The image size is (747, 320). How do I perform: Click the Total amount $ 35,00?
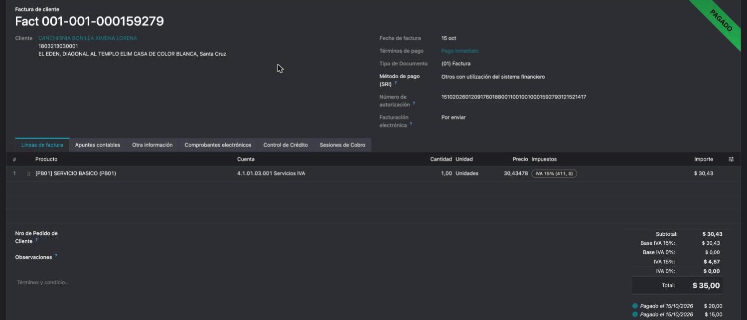tap(706, 286)
